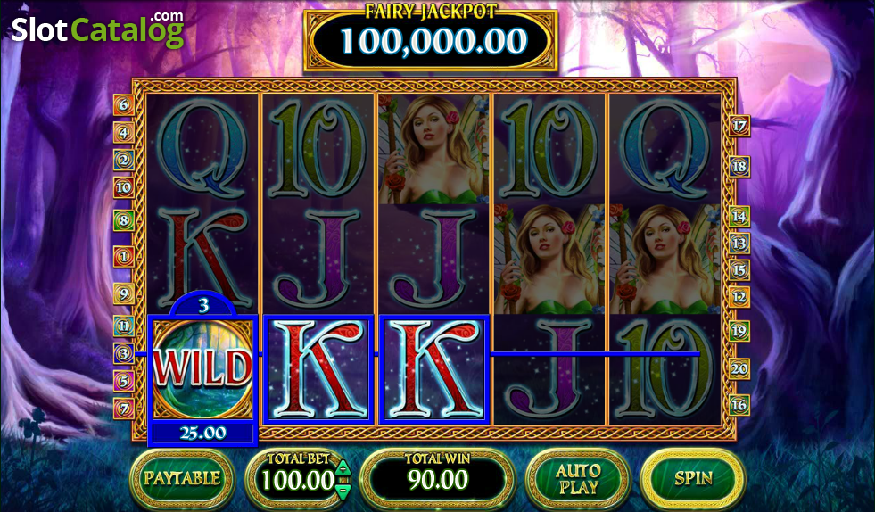
Task: Select payline 1 marker
Action: click(x=123, y=257)
